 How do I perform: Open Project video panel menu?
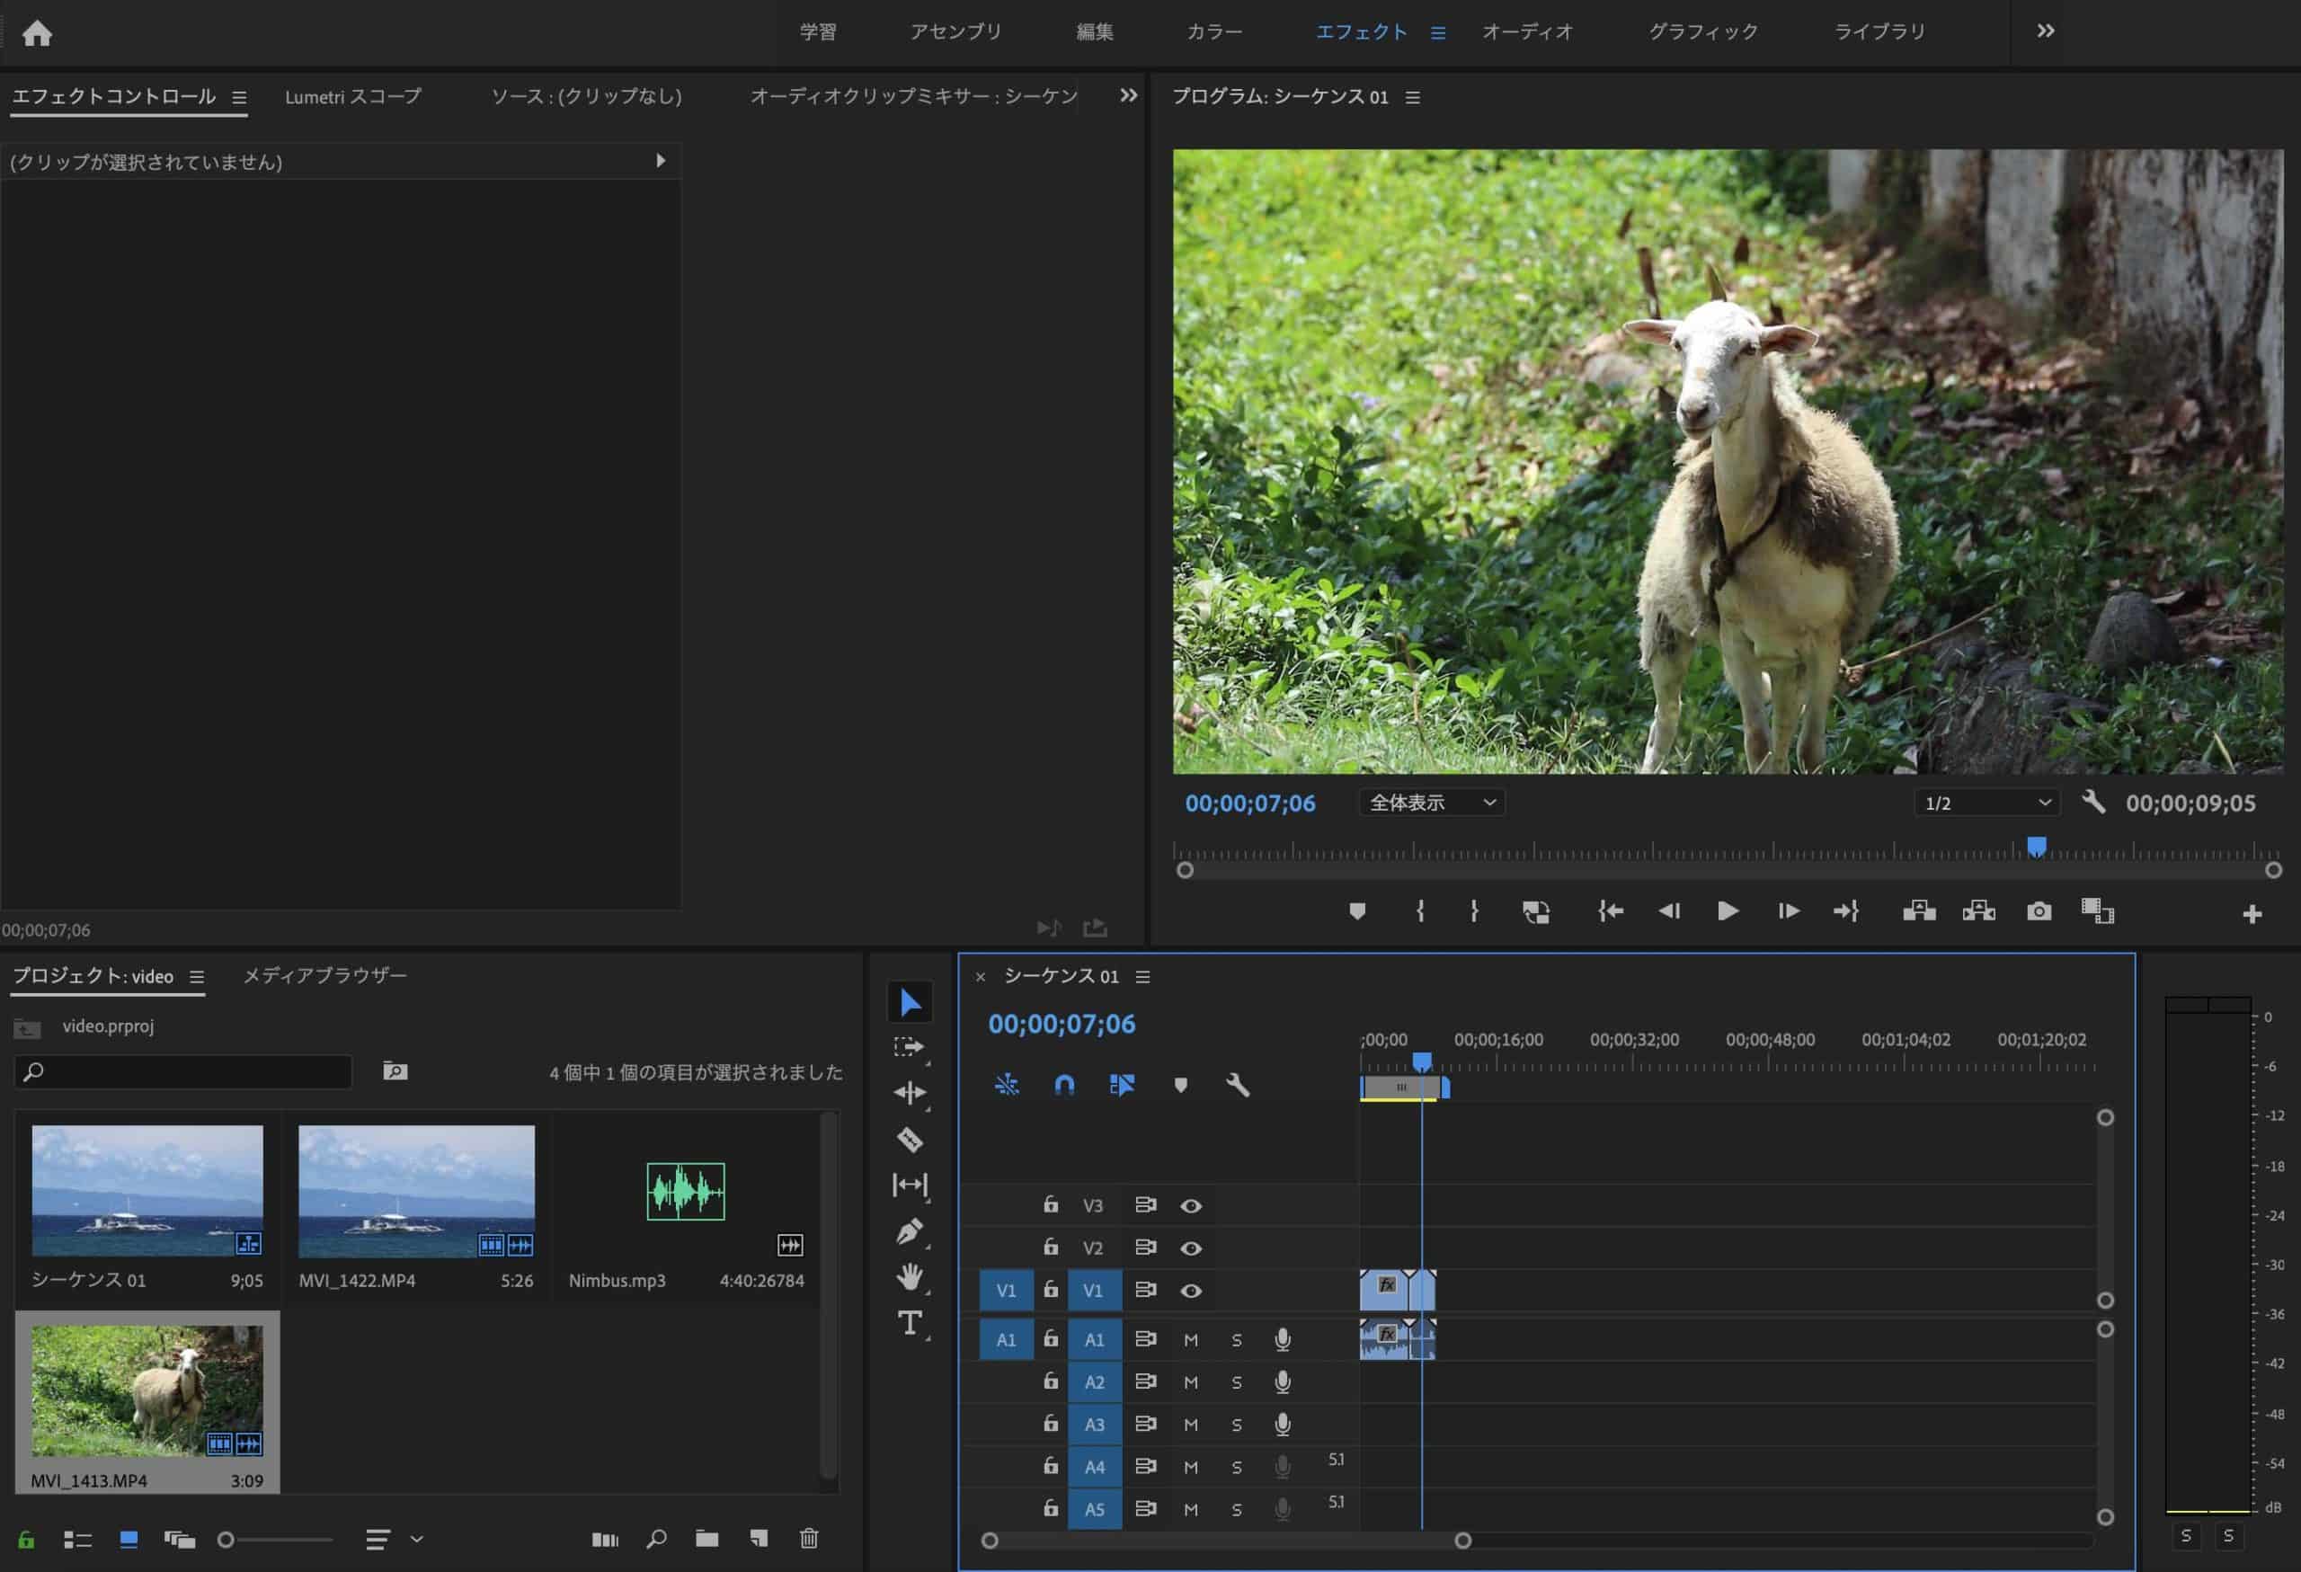[x=197, y=977]
